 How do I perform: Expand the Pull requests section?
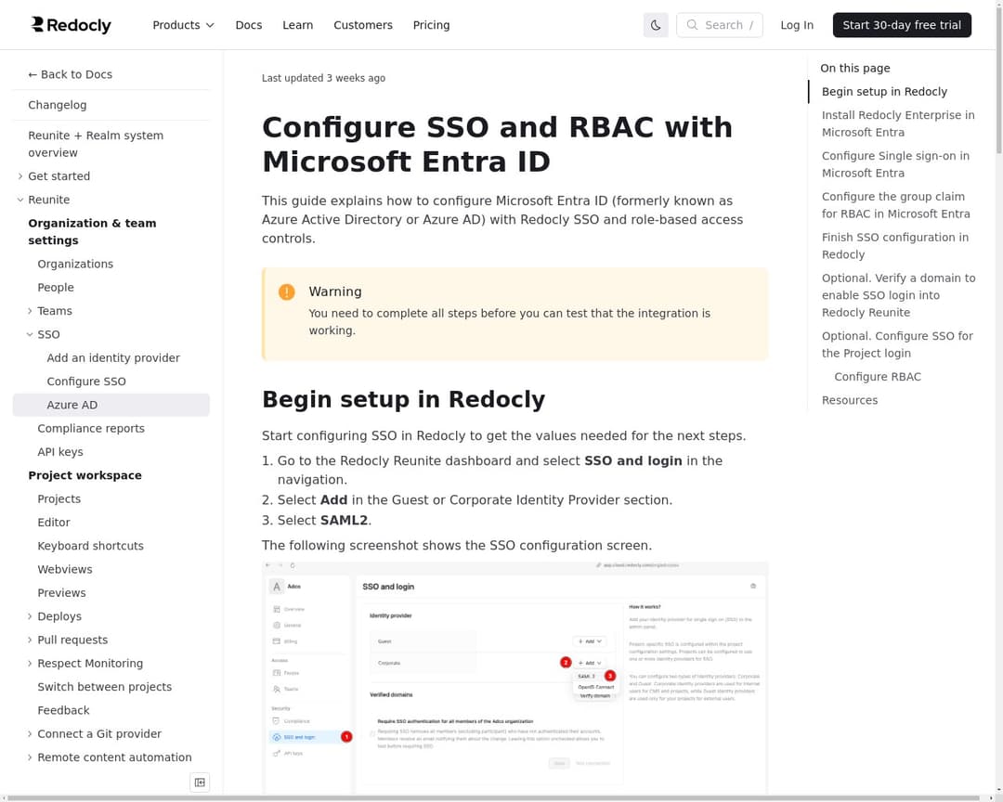[72, 640]
